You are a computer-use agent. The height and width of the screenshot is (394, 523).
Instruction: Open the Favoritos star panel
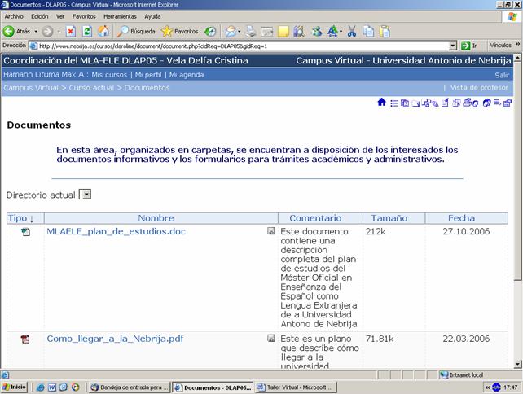click(179, 31)
